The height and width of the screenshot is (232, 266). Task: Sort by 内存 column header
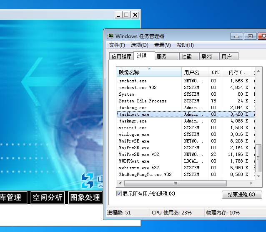click(x=236, y=72)
